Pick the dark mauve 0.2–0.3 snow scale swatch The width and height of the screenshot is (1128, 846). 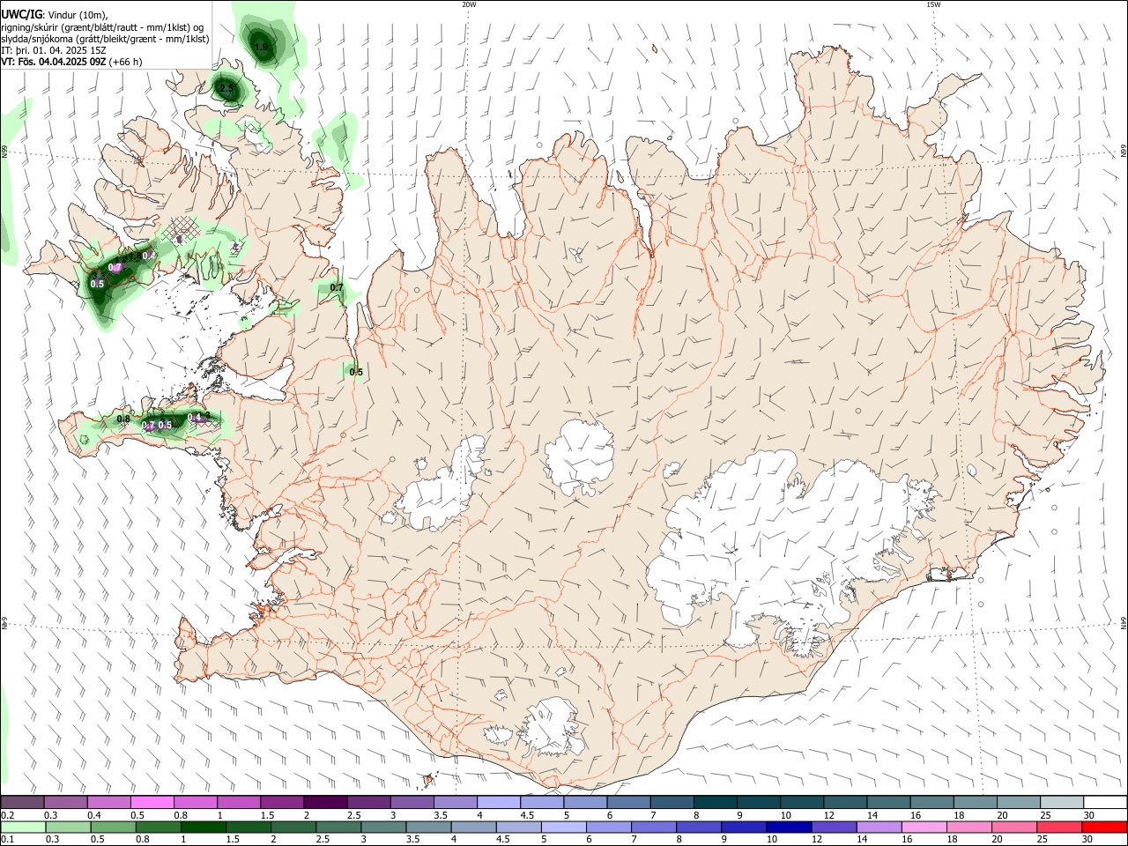tap(22, 802)
